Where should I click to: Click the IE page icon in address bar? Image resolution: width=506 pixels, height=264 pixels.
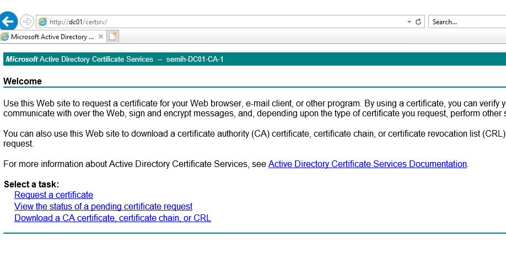pos(42,22)
